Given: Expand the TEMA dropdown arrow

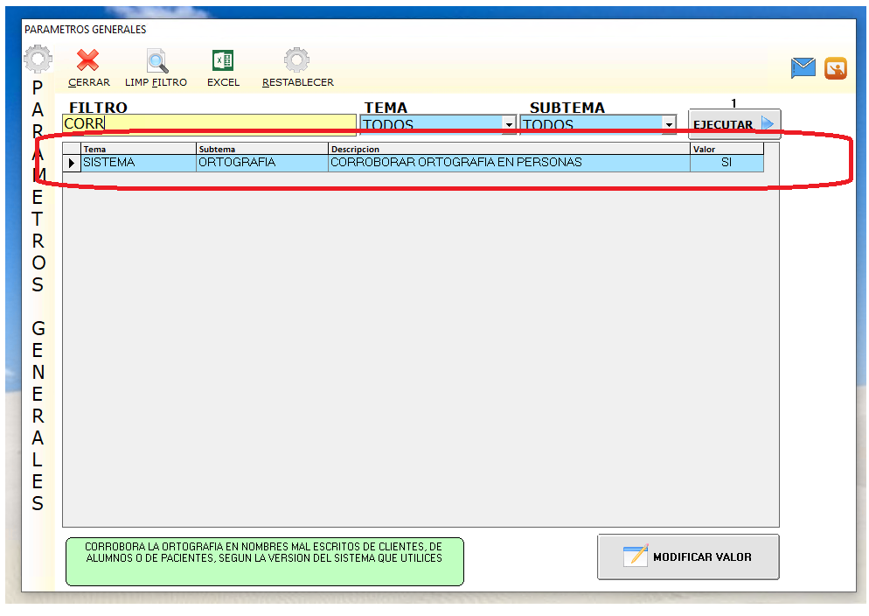Looking at the screenshot, I should [510, 125].
